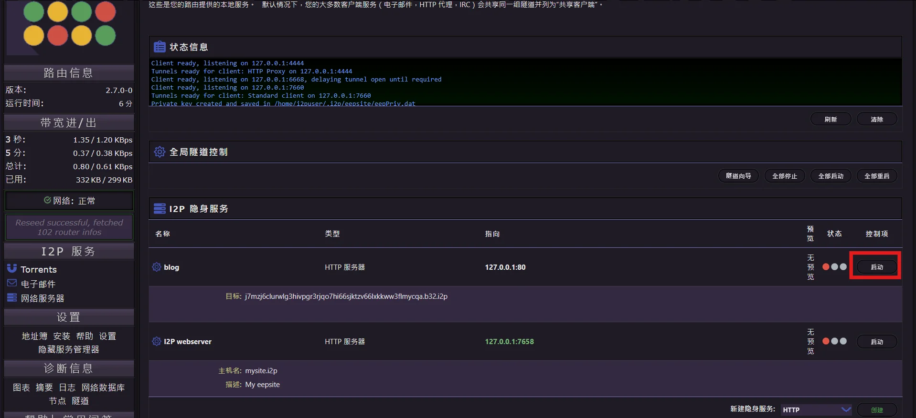Click the web server sidebar icon
This screenshot has height=418, width=916.
tap(12, 298)
